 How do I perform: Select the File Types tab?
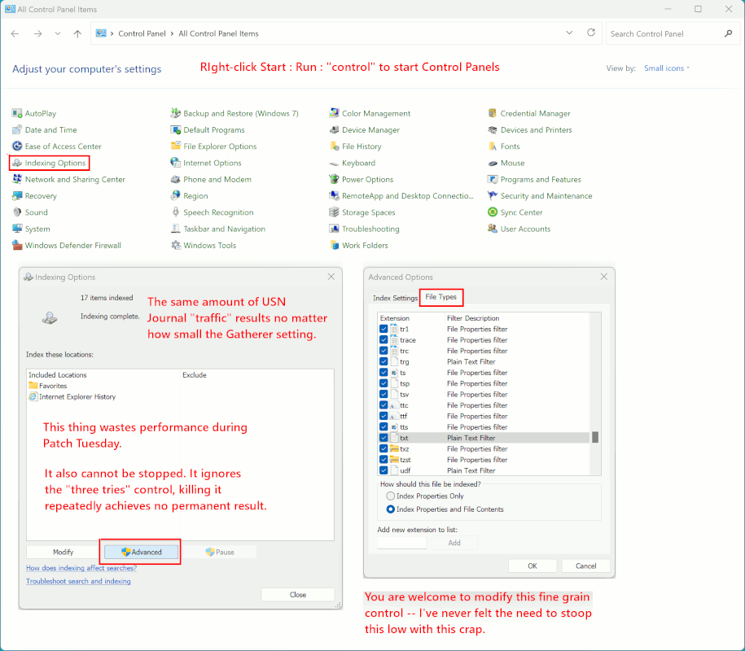point(441,297)
